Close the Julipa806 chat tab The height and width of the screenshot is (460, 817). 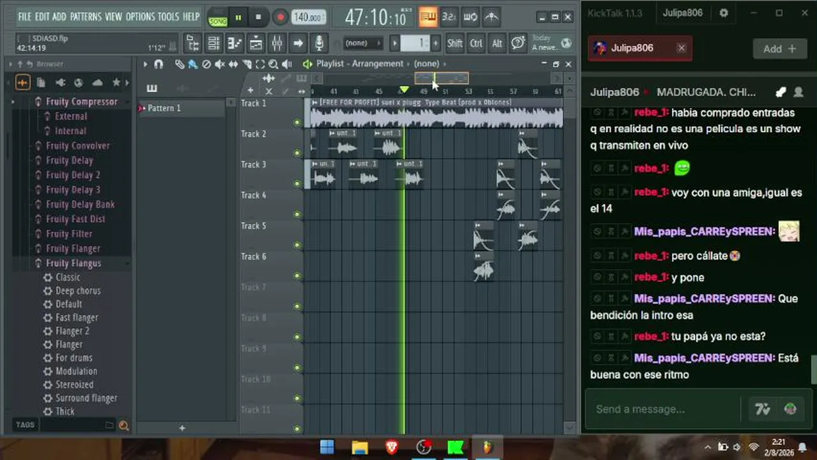click(x=681, y=48)
